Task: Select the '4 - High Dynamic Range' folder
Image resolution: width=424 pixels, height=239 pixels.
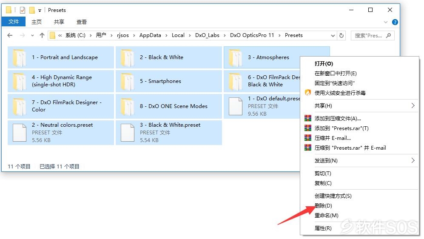Action: coord(61,81)
